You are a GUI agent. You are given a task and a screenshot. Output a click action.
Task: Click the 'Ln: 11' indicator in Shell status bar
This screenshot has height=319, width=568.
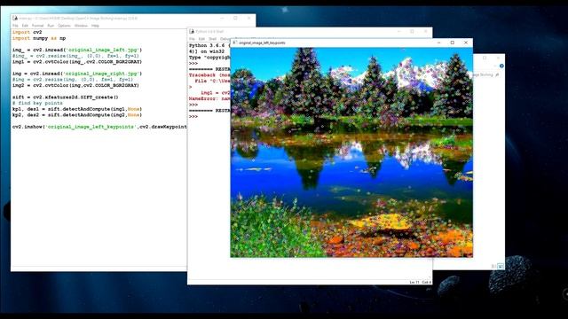tap(414, 282)
